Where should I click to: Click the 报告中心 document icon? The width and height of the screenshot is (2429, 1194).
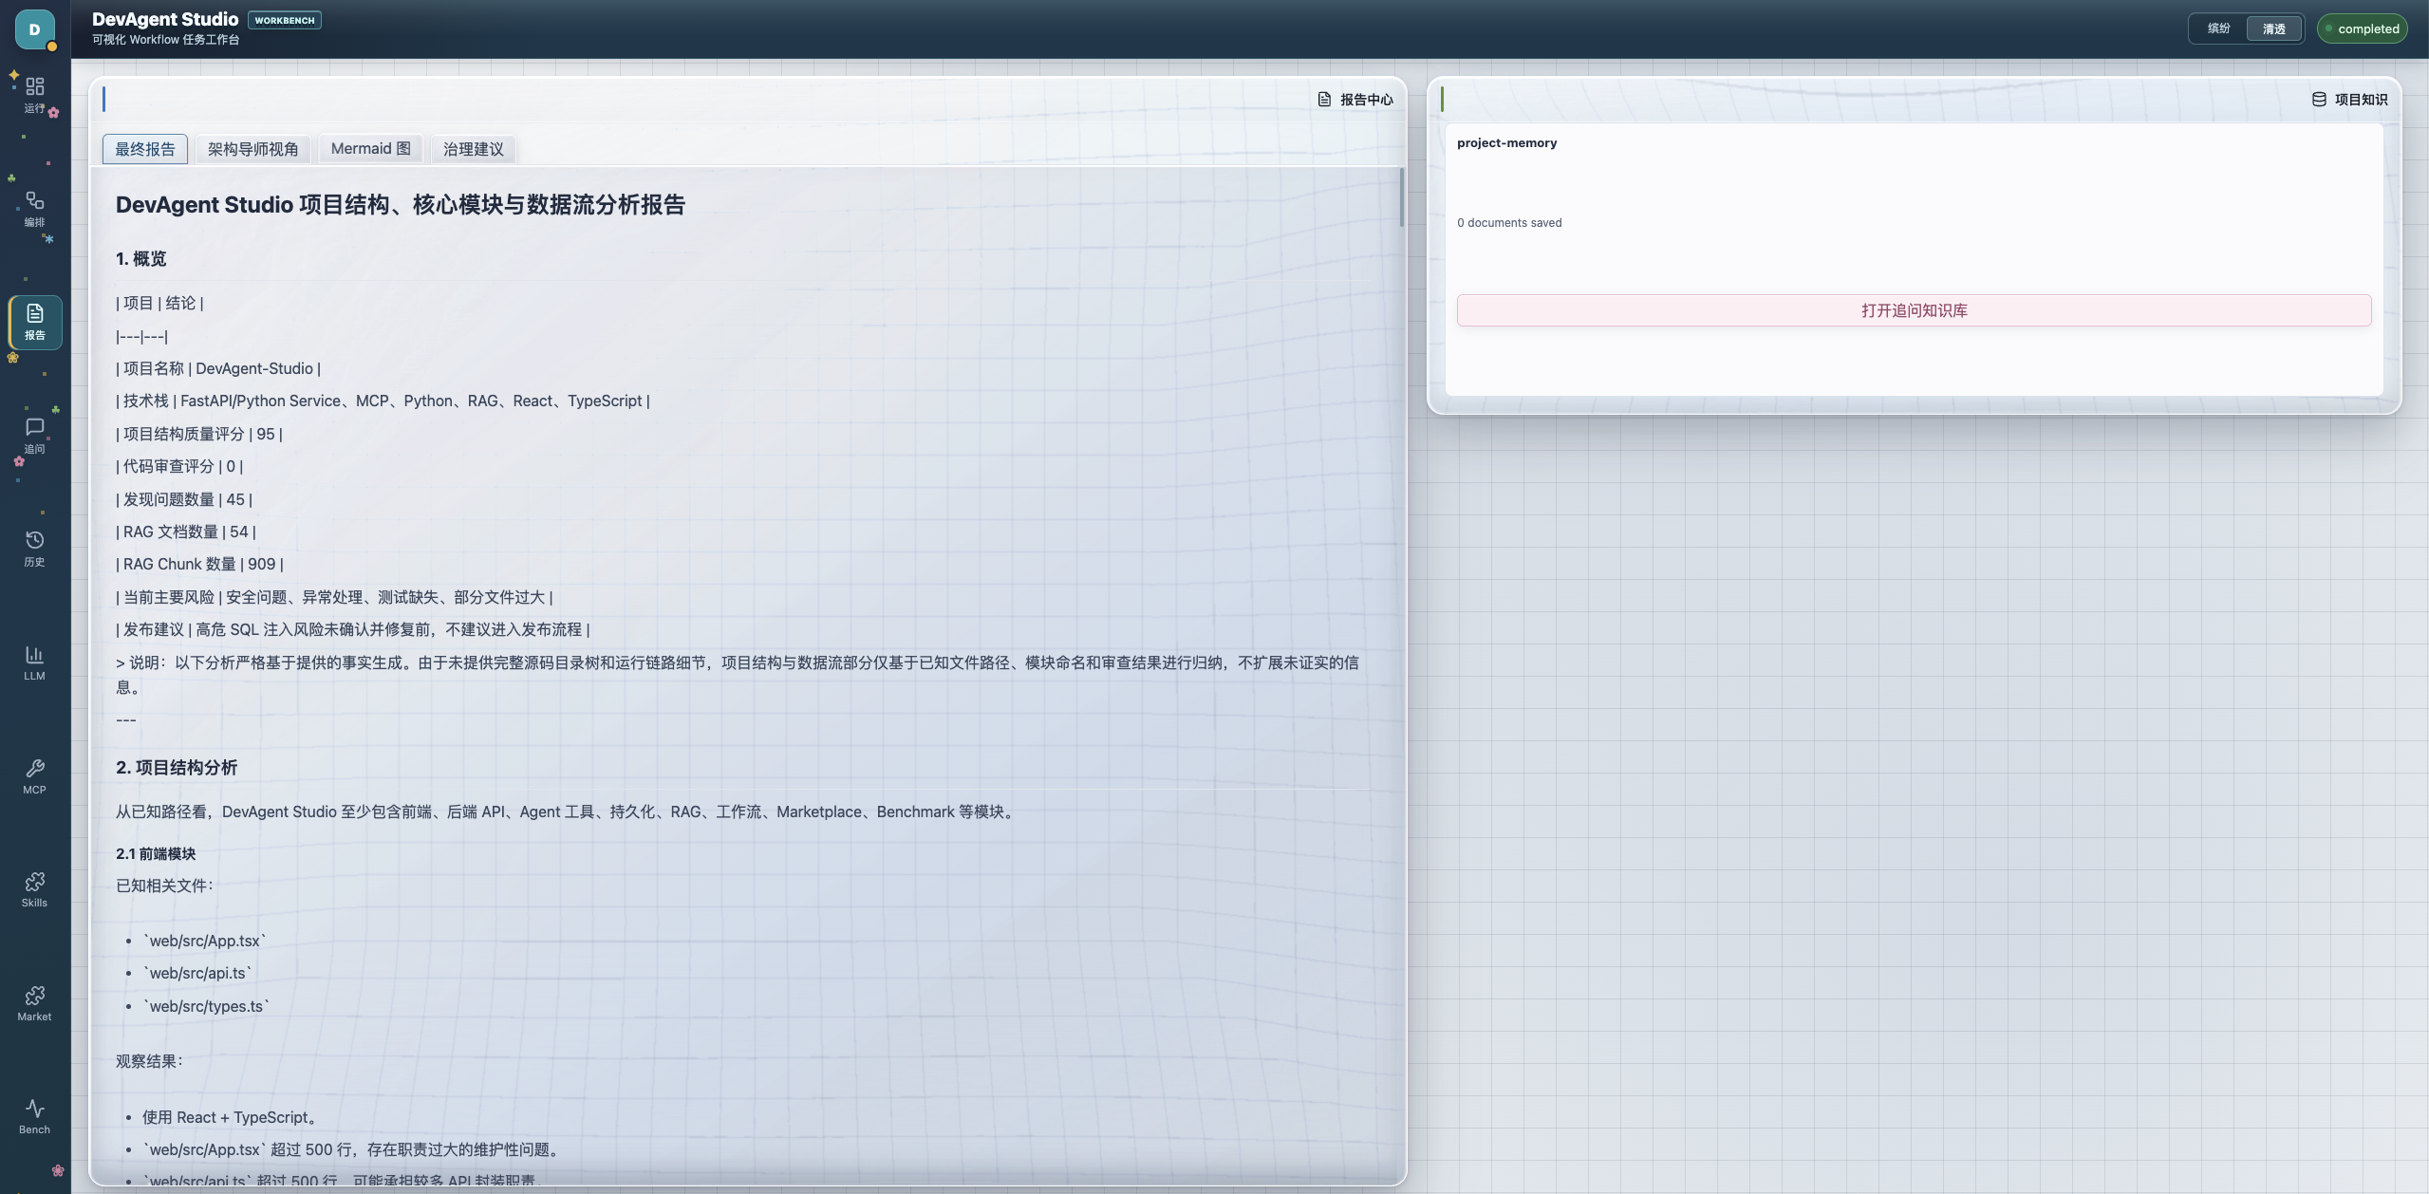(1324, 100)
